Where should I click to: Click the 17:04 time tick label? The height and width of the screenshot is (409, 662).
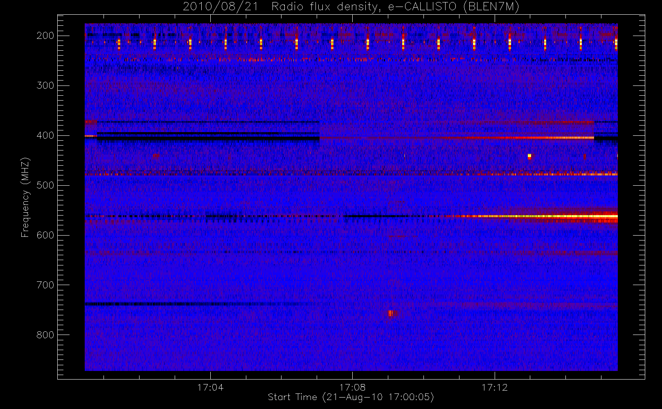[210, 387]
